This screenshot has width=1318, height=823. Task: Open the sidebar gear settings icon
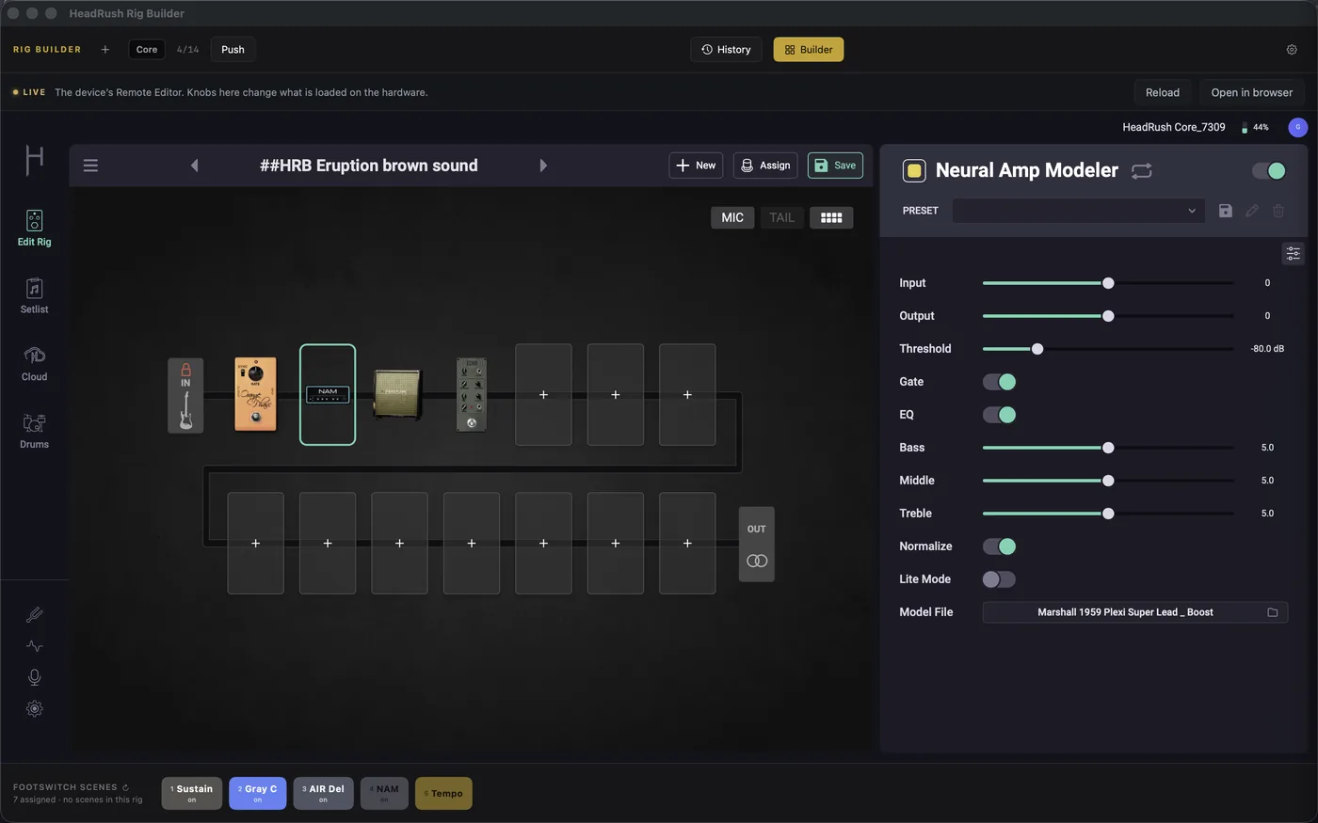(x=34, y=709)
